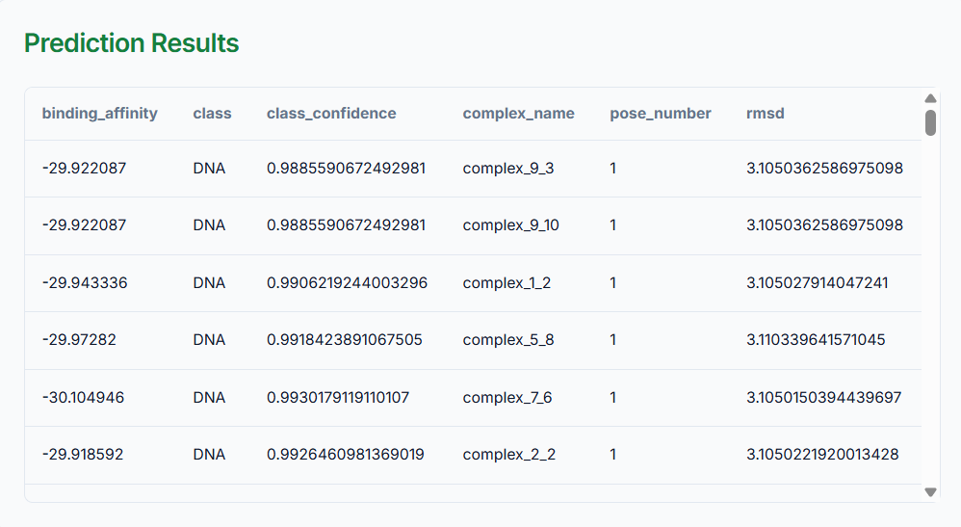Select the complex_7_6 cell

(x=506, y=398)
